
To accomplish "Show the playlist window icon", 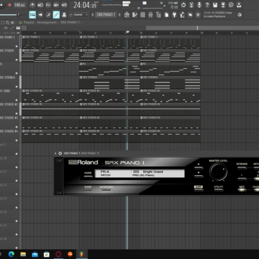I will tap(126, 15).
